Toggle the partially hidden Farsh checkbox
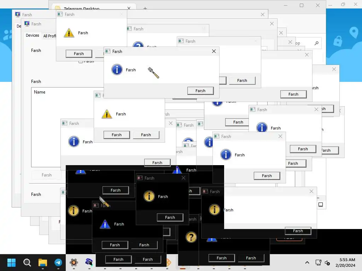Viewport: 362px width, 271px height. pyautogui.click(x=81, y=61)
